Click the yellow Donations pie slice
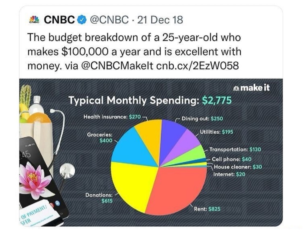Viewport: 308px width, 246px height. 132,183
